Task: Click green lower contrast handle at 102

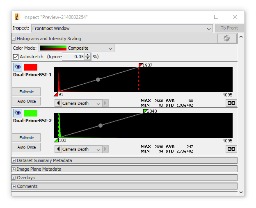Action: pos(57,140)
